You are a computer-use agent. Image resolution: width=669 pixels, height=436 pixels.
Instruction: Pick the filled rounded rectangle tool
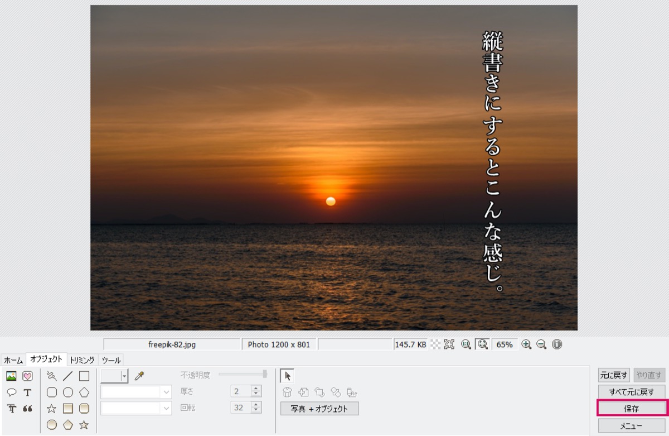tap(84, 409)
